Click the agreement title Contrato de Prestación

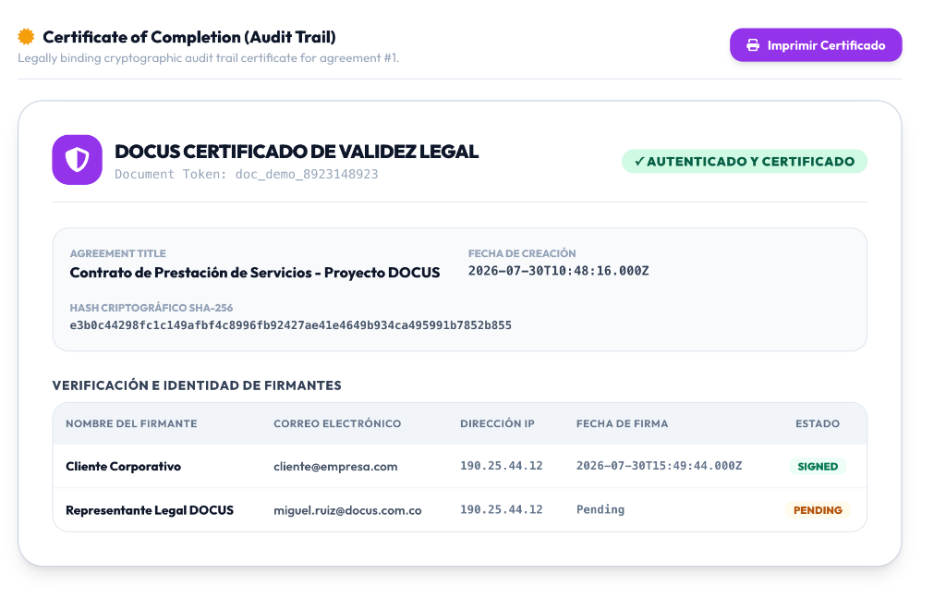[x=255, y=273]
